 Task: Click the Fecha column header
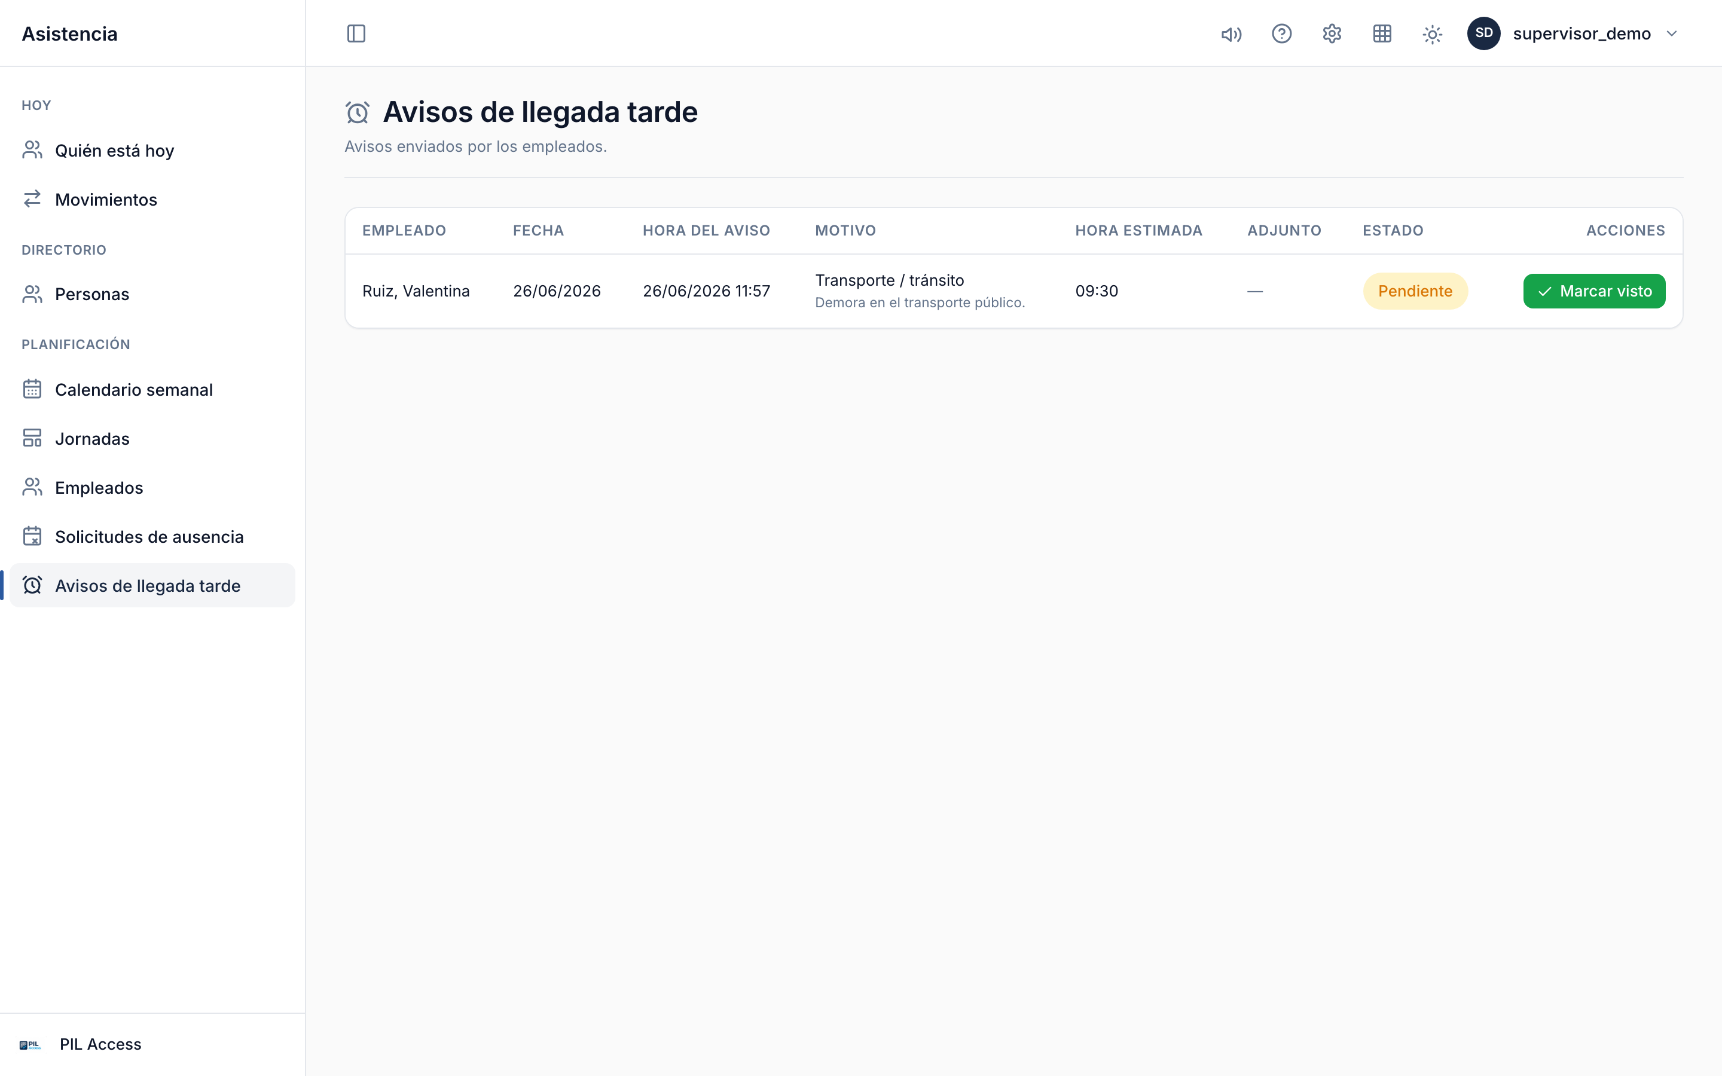click(x=539, y=231)
